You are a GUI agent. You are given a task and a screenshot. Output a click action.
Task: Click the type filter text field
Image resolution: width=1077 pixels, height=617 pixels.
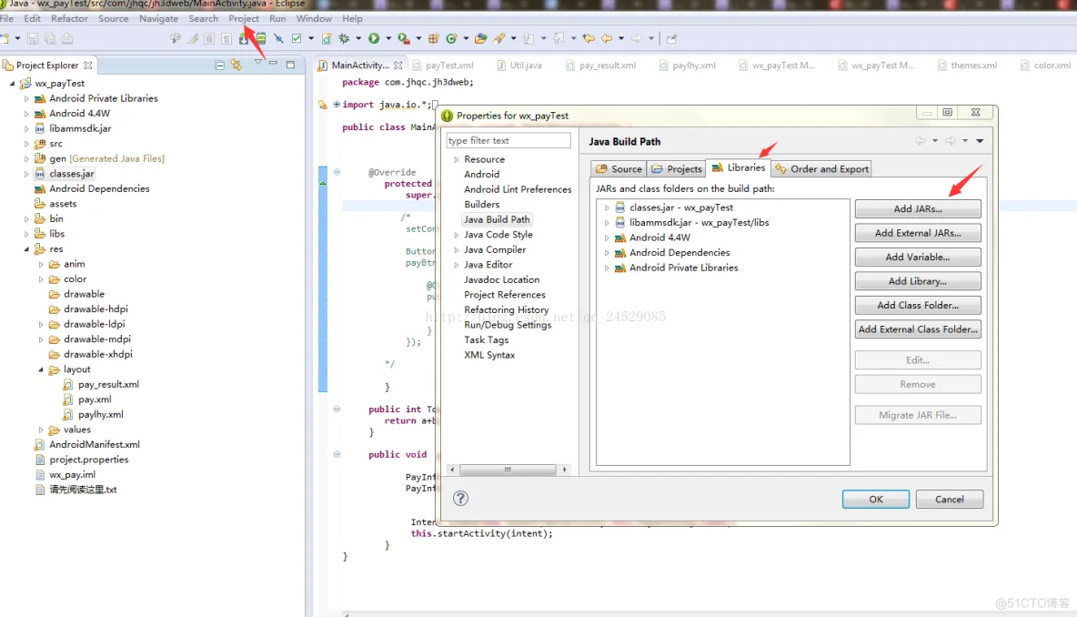pos(508,140)
